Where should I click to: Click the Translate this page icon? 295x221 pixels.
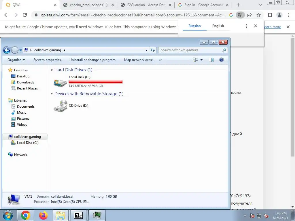pyautogui.click(x=240, y=15)
